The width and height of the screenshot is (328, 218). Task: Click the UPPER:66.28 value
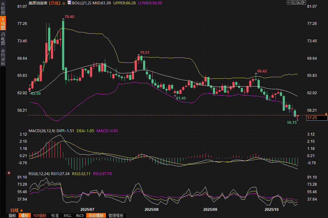click(124, 3)
